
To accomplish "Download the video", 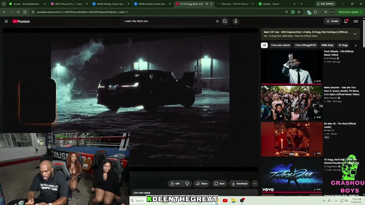I will [240, 184].
